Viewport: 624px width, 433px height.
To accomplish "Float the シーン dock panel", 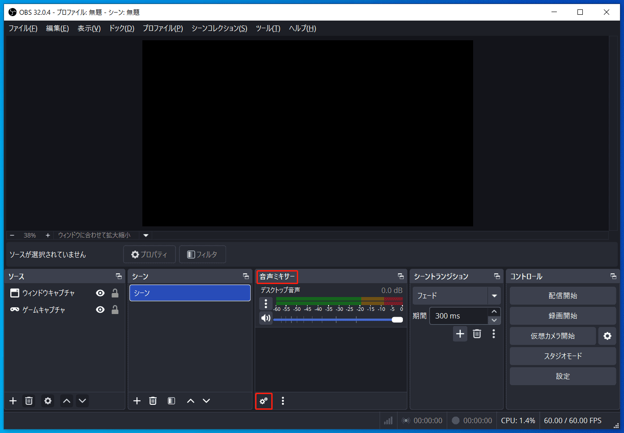I will (246, 276).
